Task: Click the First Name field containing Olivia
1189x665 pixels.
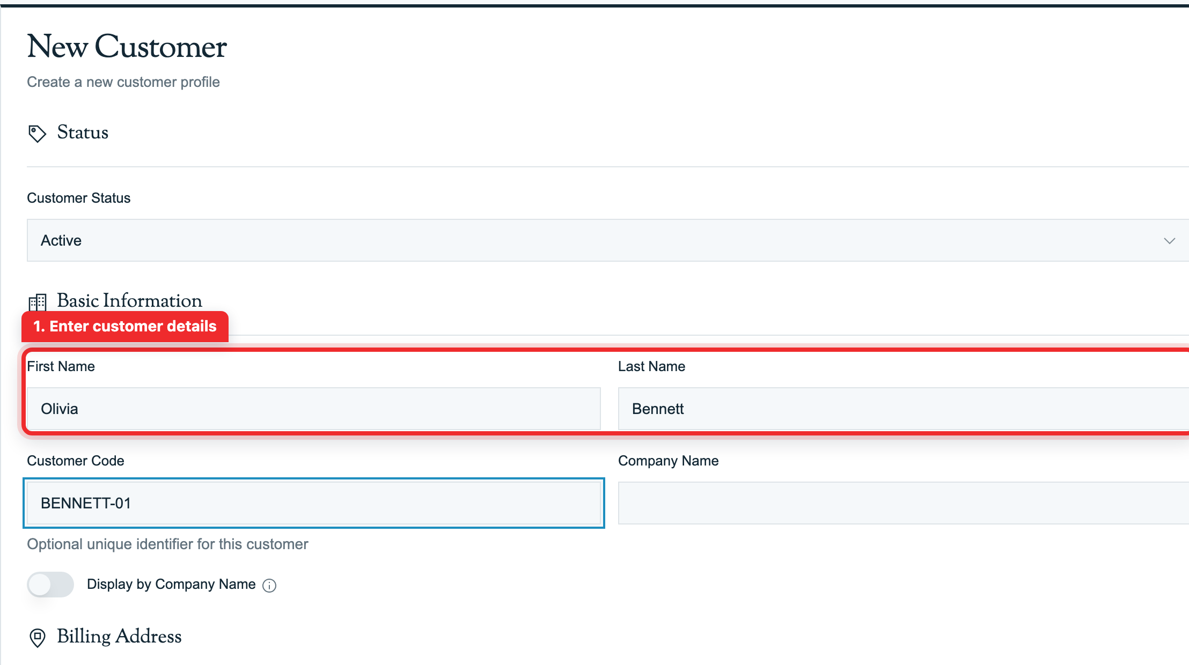Action: pyautogui.click(x=314, y=409)
